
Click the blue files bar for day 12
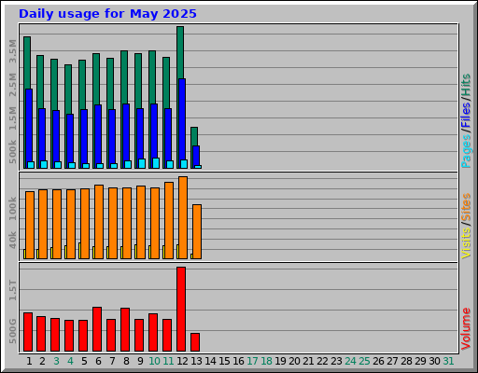(182, 119)
